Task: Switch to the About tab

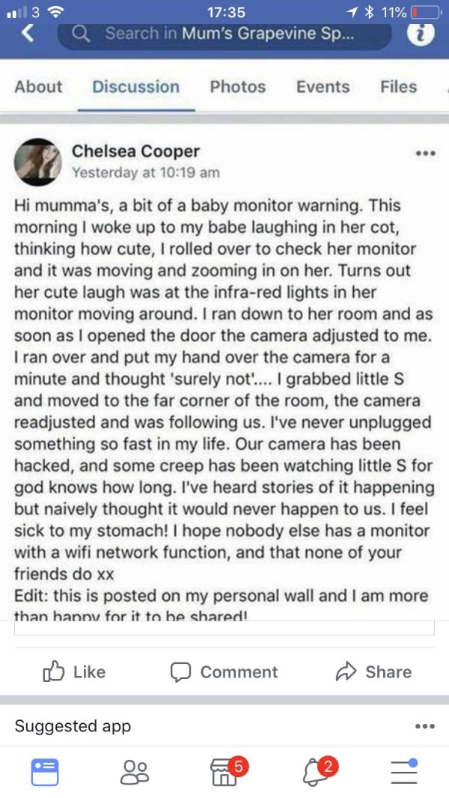Action: 38,87
